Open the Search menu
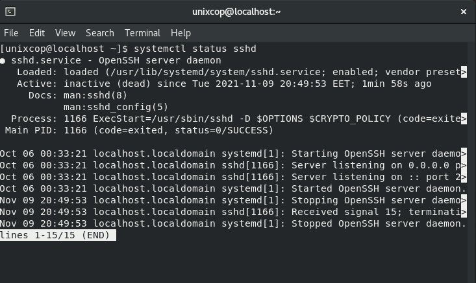 [x=100, y=32]
